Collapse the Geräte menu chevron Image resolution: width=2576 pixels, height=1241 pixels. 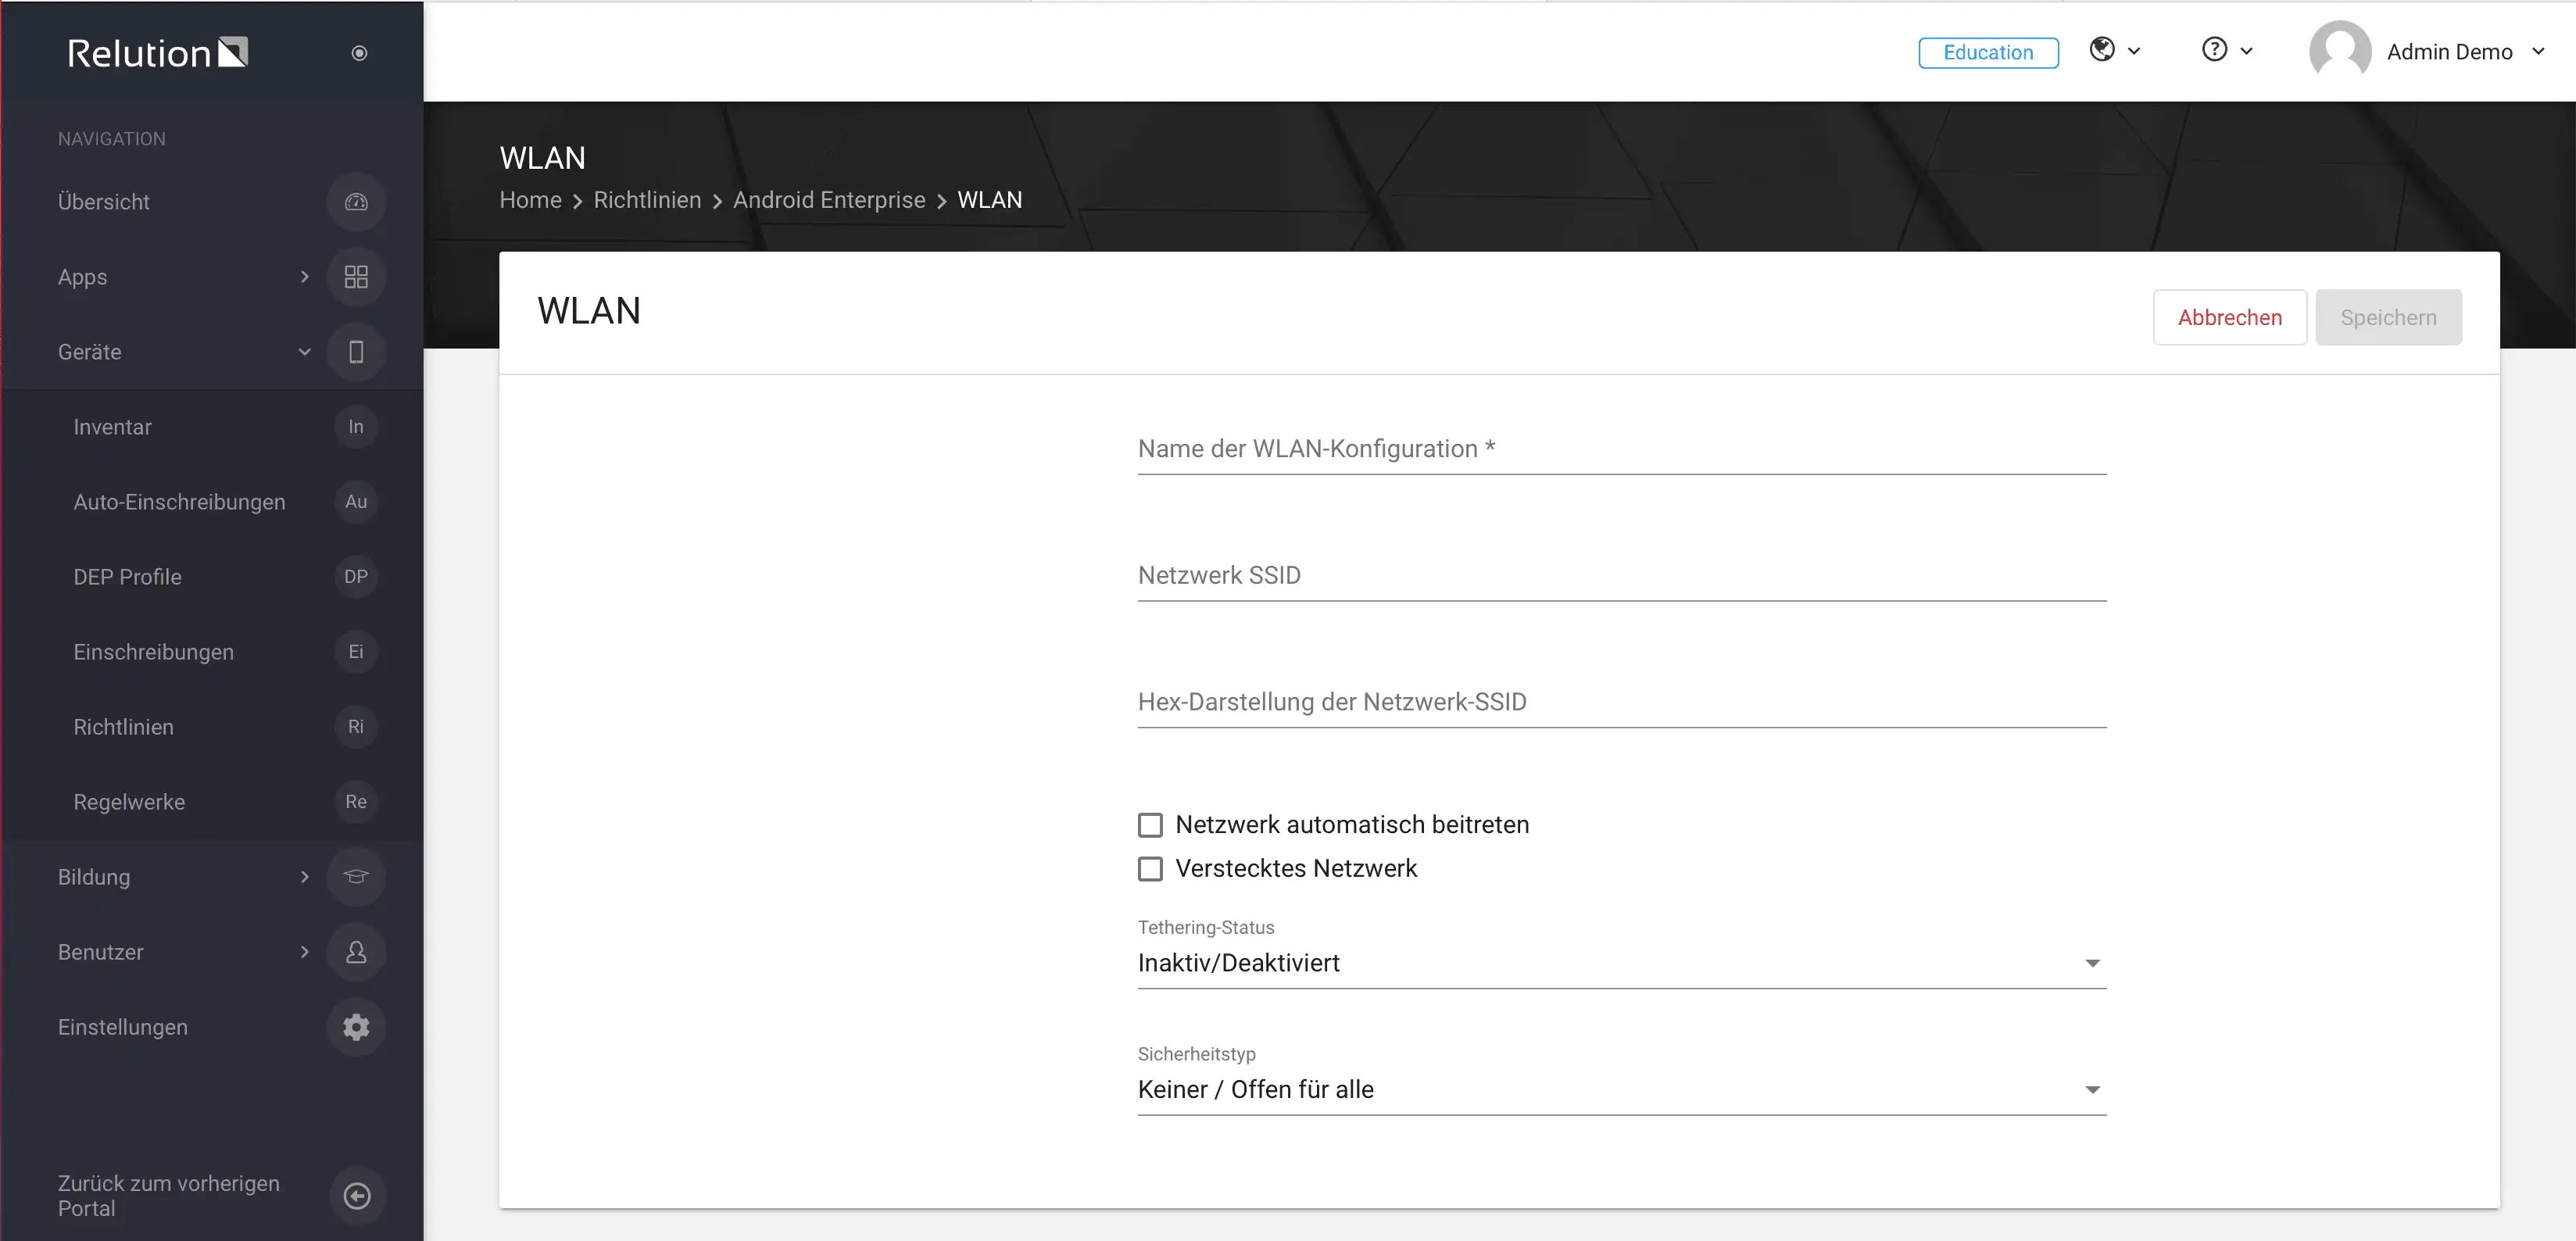(305, 352)
